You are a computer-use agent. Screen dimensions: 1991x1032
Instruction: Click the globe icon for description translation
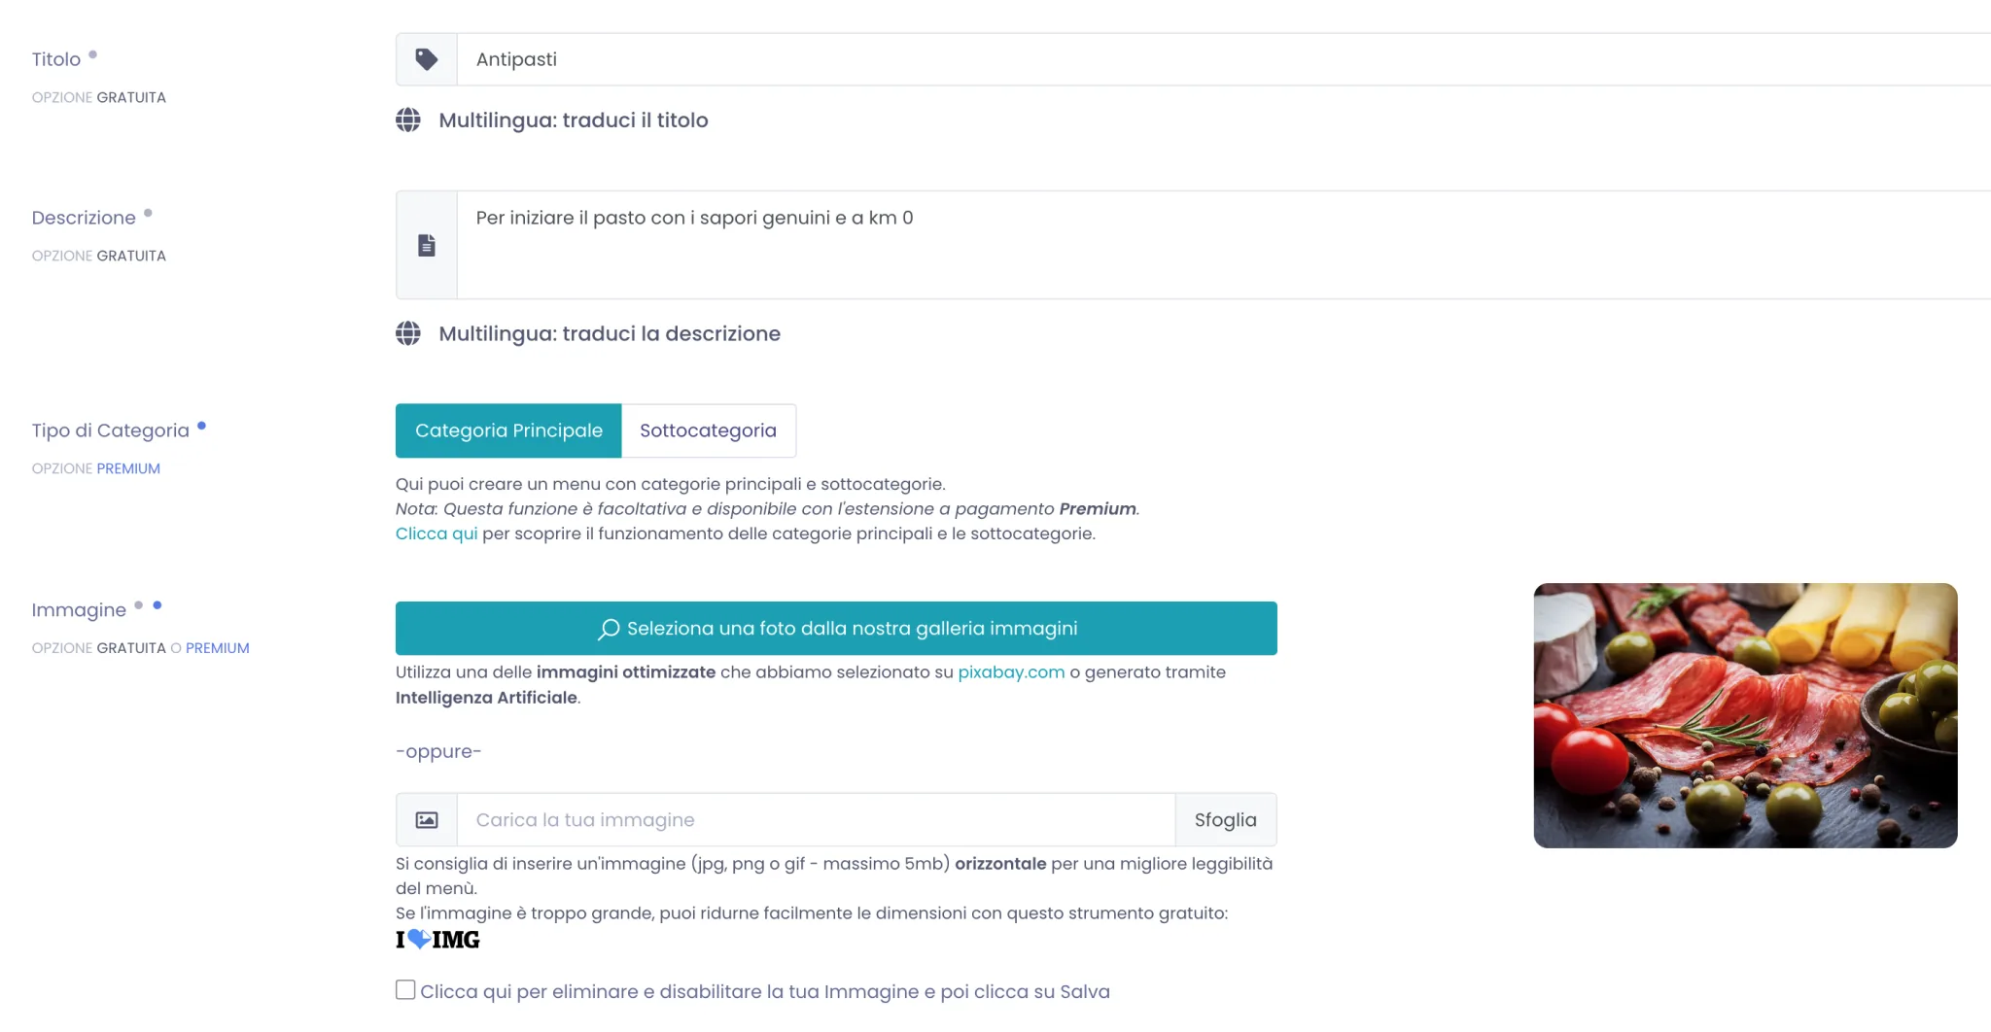tap(408, 333)
